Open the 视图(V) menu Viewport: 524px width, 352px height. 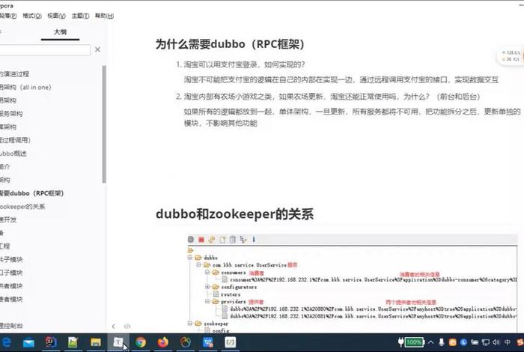click(x=56, y=16)
